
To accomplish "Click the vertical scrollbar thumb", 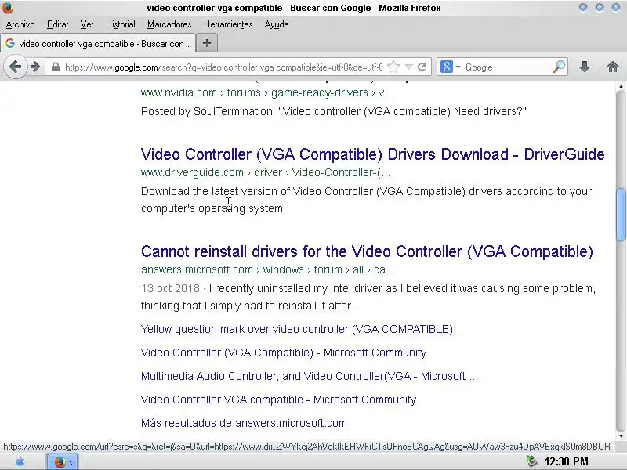I will coord(621,215).
